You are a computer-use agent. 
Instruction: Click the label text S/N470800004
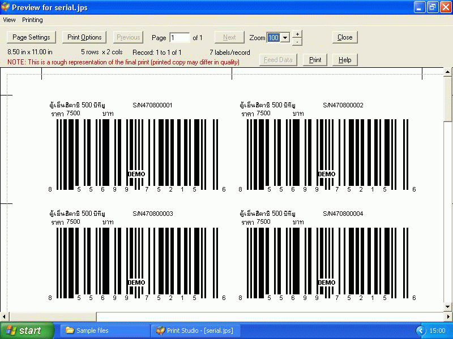tap(343, 214)
